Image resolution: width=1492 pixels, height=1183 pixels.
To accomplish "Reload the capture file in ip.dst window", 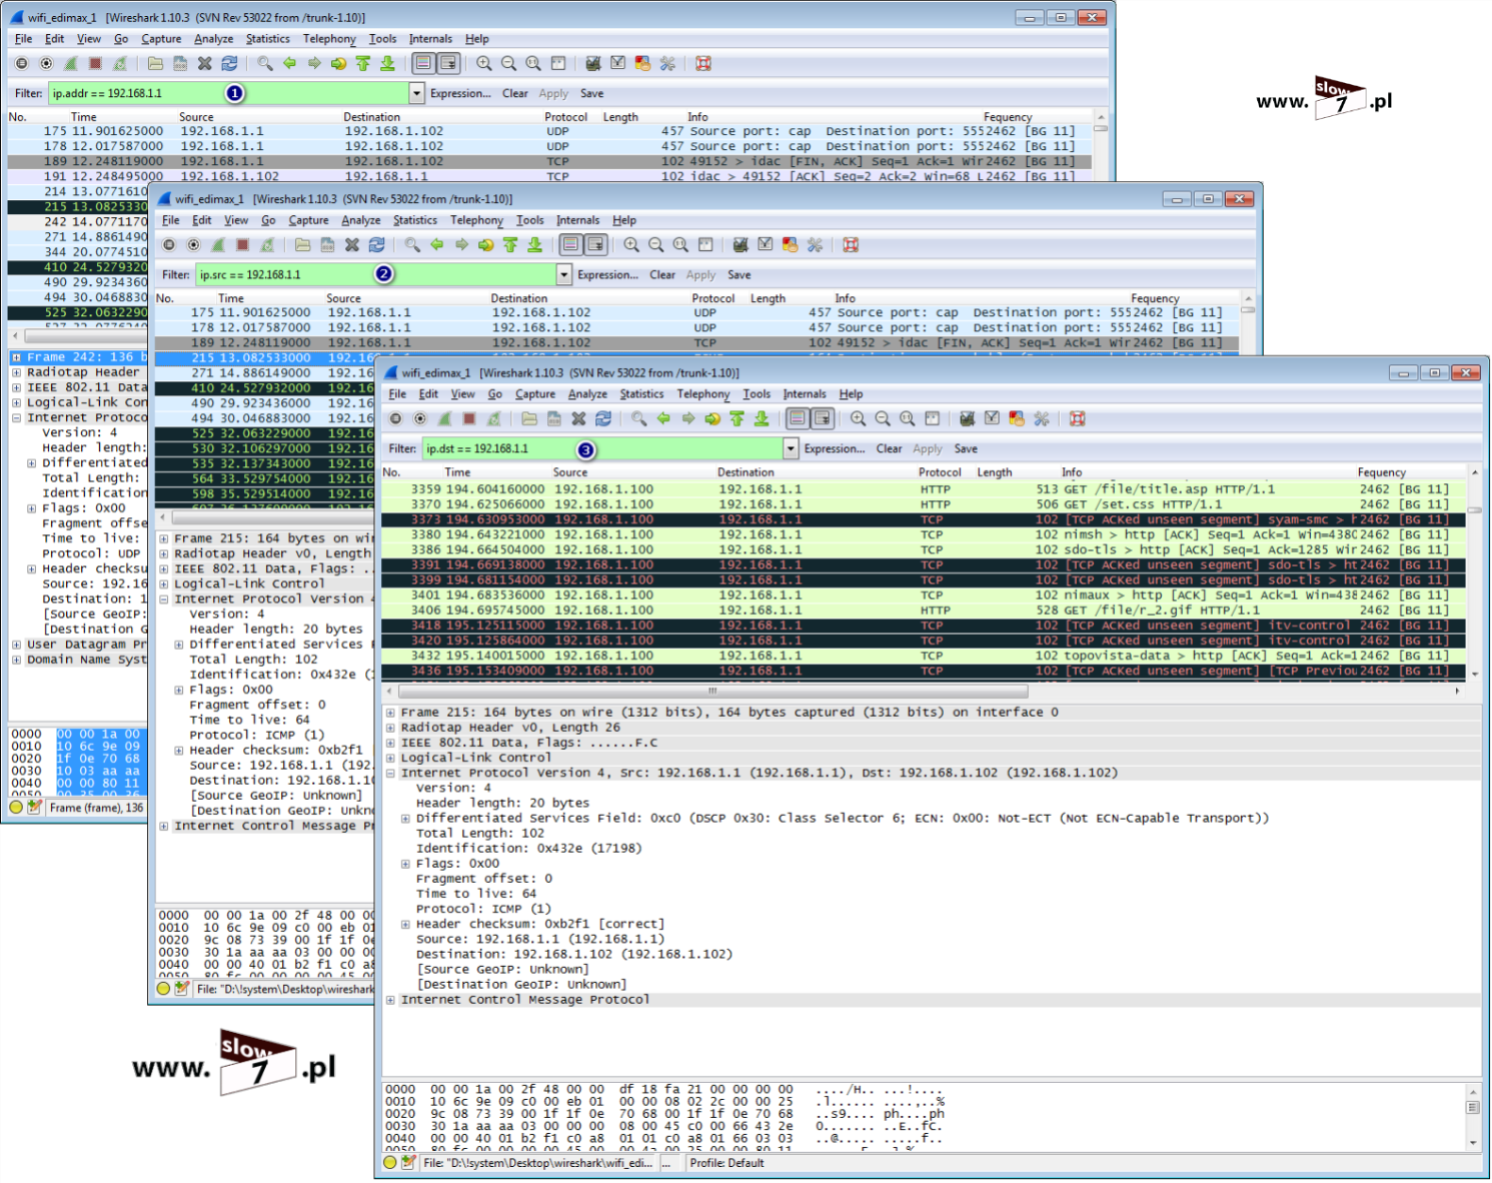I will pyautogui.click(x=604, y=419).
